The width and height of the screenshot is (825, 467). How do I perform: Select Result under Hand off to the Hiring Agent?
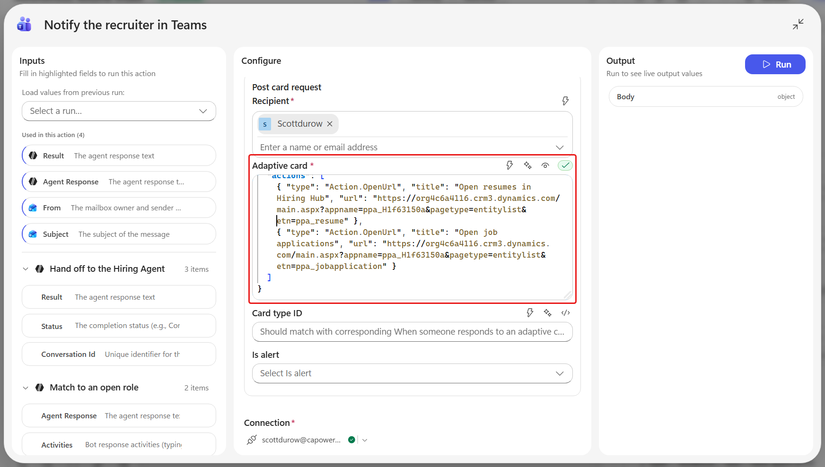pyautogui.click(x=119, y=297)
